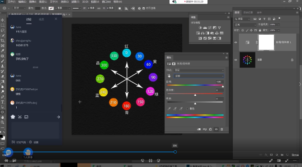This screenshot has width=302, height=167.
Task: Toggle the Align Edges checkbox in options bar
Action: pos(143,8)
